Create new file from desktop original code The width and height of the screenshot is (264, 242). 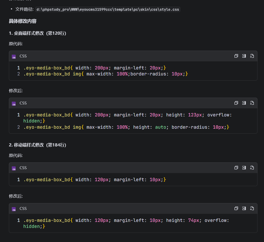[x=252, y=56]
